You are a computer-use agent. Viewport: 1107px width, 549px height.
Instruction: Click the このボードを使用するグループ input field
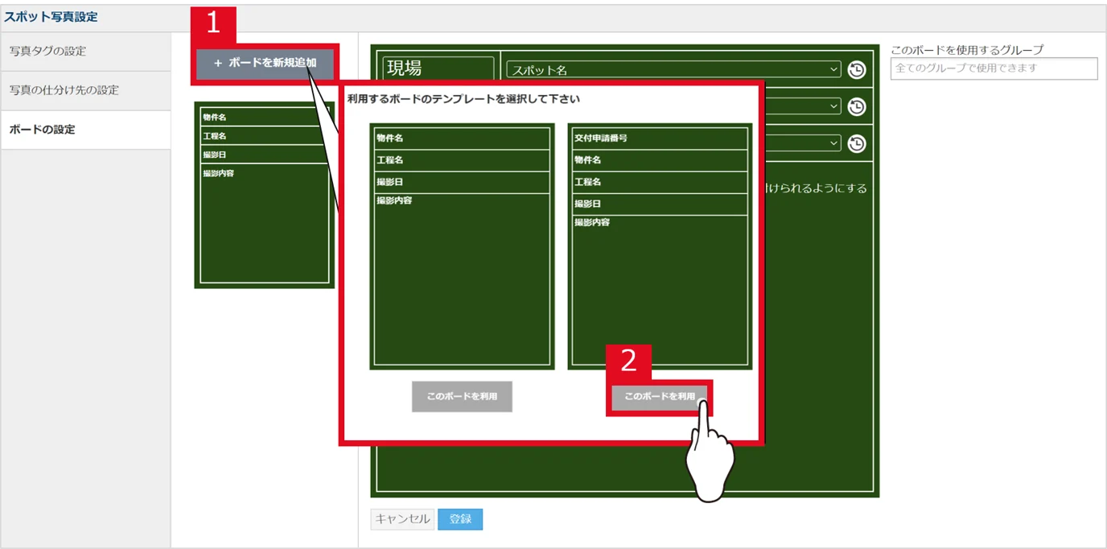pos(994,68)
